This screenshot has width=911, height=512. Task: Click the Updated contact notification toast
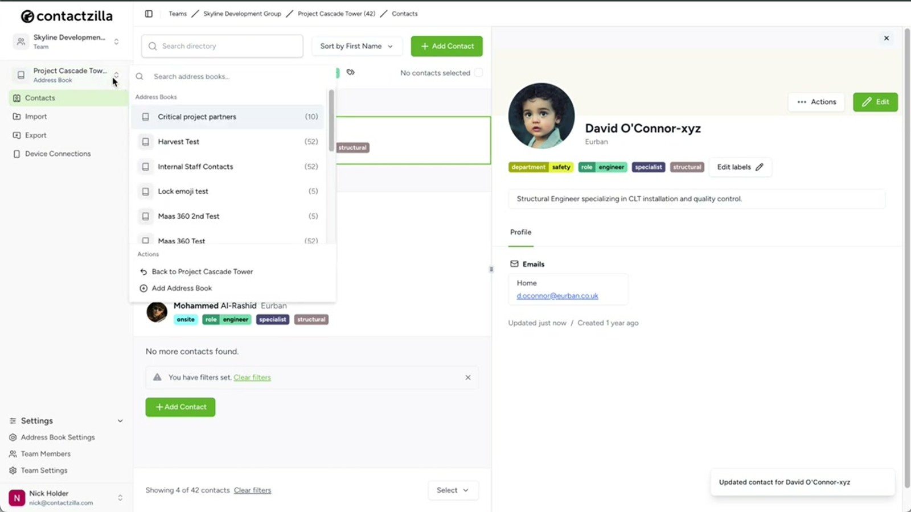(x=803, y=482)
